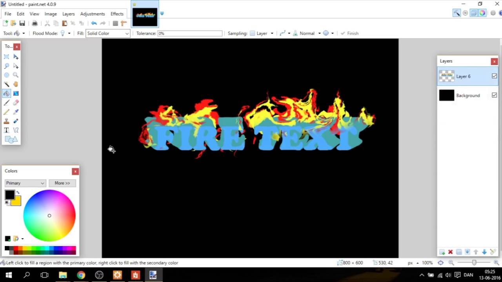Screen dimensions: 502x282
Task: Toggle the History window button top-right
Action: (465, 13)
